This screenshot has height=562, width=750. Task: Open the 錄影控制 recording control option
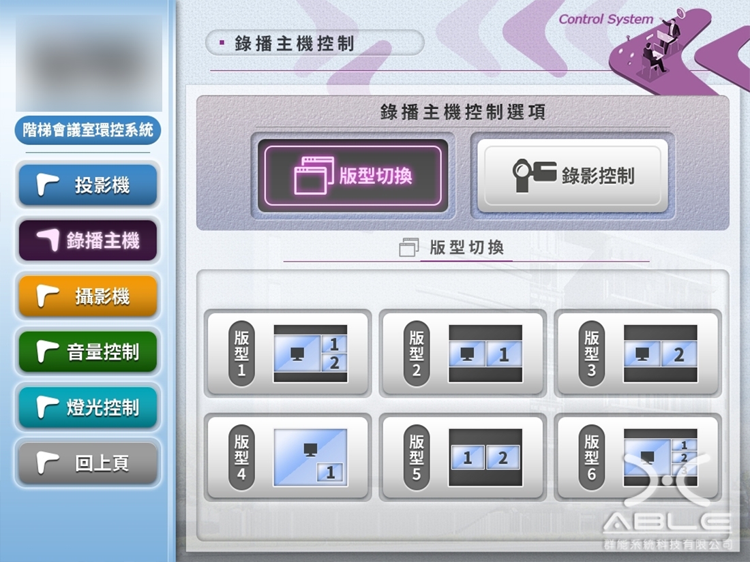(x=573, y=176)
